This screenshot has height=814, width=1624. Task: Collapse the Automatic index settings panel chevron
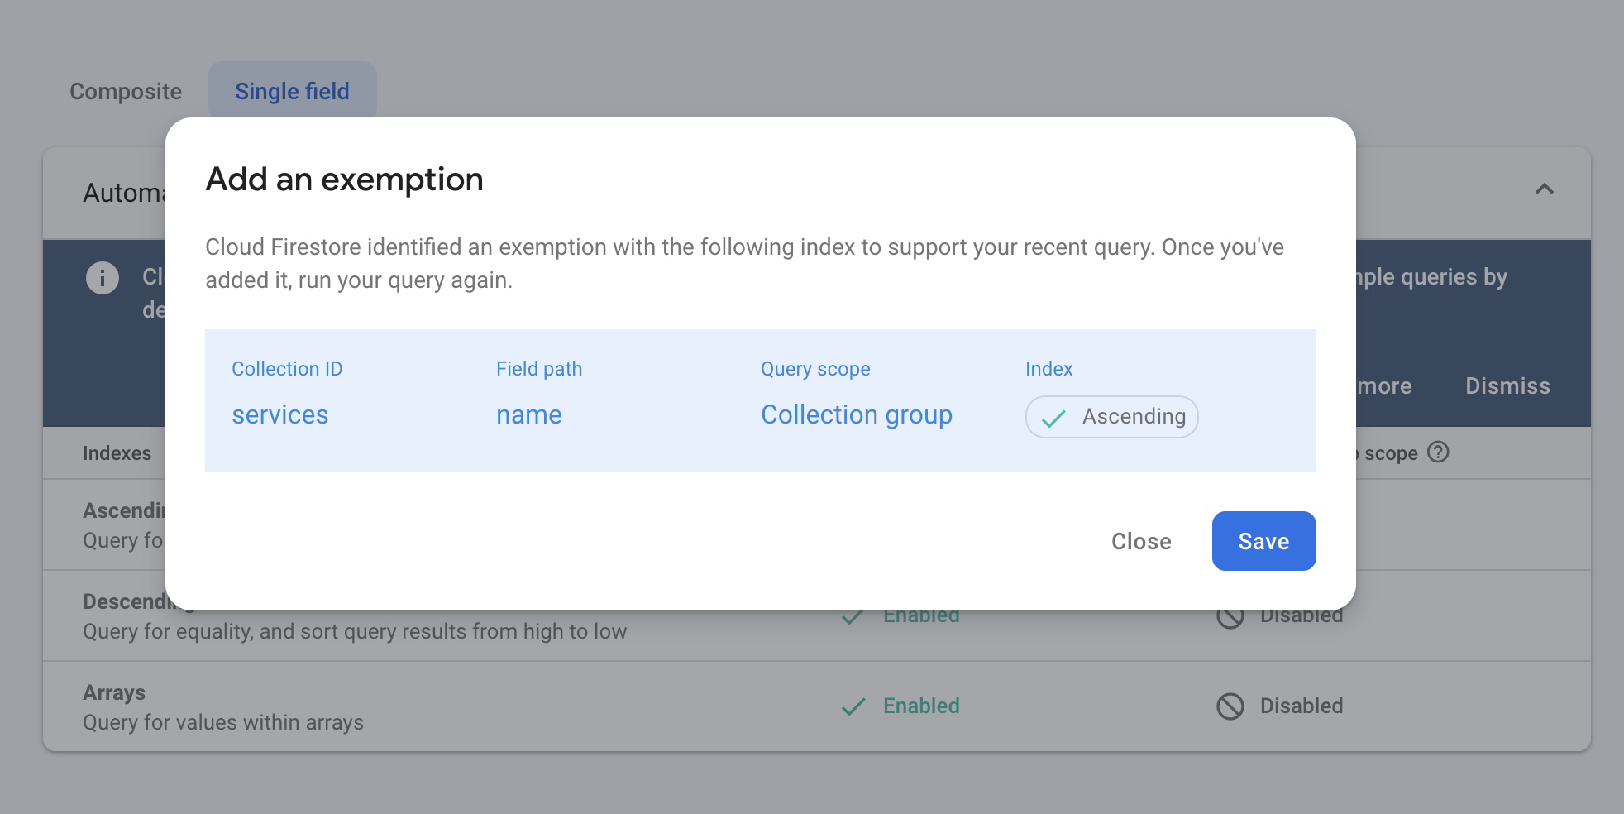click(x=1544, y=189)
